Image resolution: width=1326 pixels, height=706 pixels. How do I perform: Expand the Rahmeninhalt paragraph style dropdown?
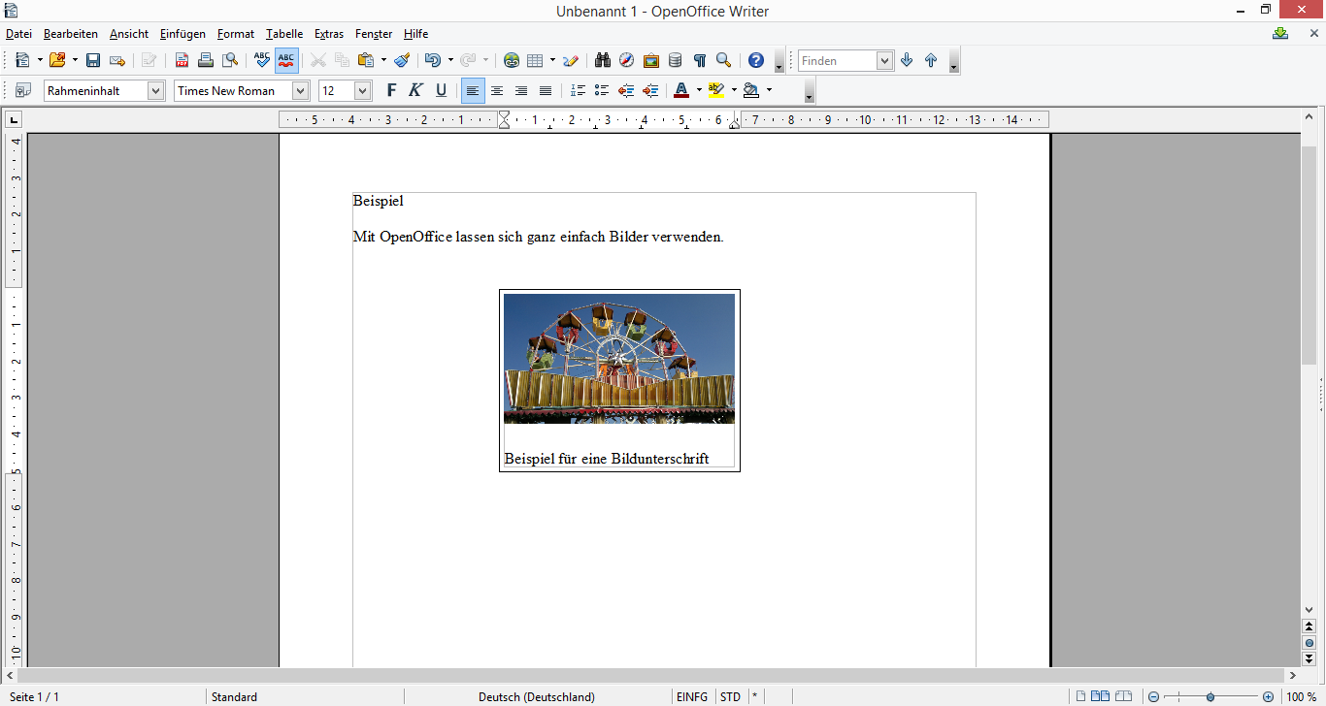pos(155,90)
